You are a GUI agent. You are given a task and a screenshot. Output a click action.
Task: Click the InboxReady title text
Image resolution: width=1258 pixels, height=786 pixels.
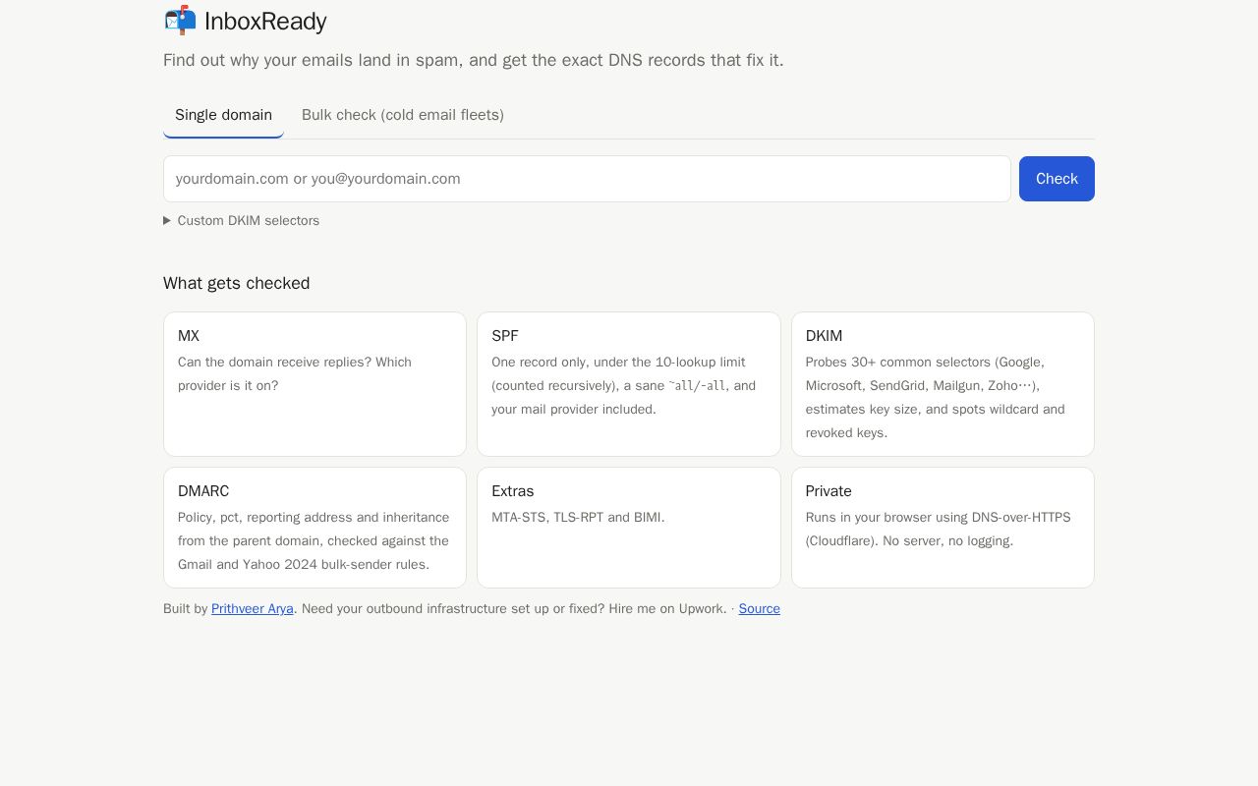265,22
